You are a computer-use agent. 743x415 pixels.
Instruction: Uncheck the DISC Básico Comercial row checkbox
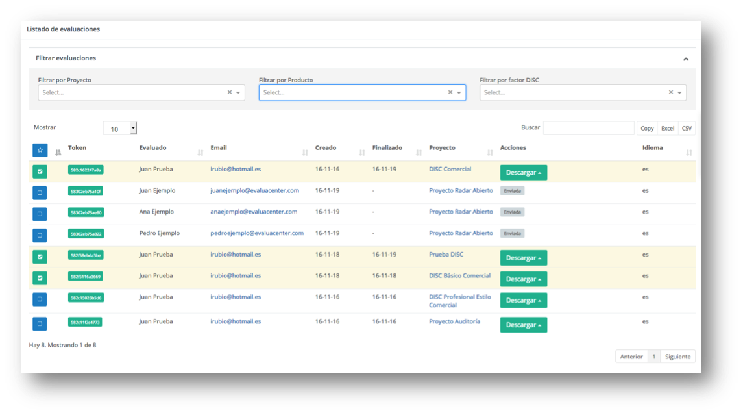[x=40, y=278]
